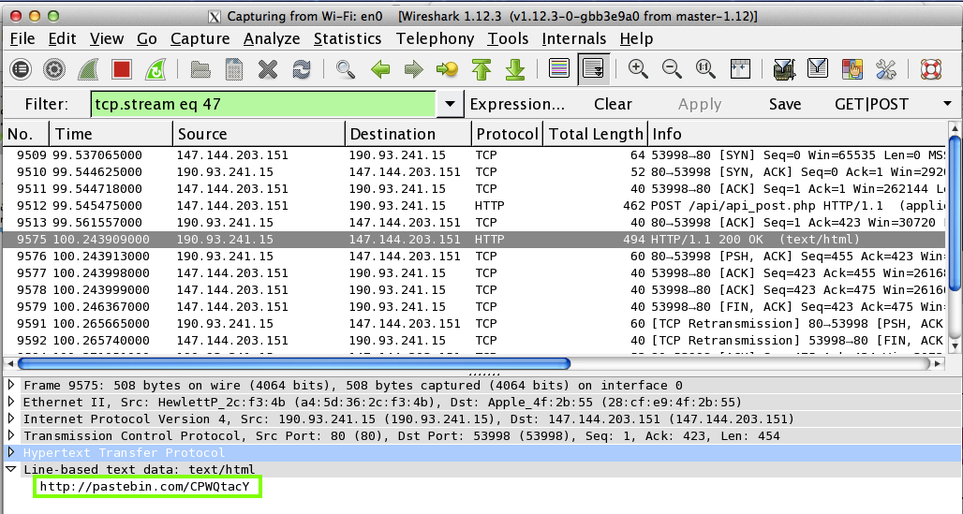The image size is (963, 514).
Task: Save the current filter
Action: (785, 105)
